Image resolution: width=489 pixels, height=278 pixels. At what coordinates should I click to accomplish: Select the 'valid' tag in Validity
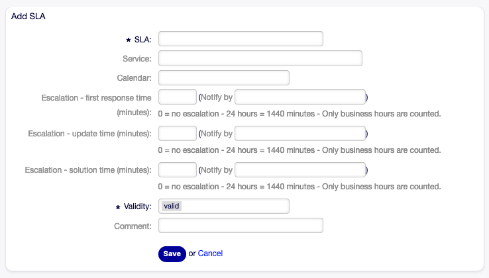coord(172,207)
